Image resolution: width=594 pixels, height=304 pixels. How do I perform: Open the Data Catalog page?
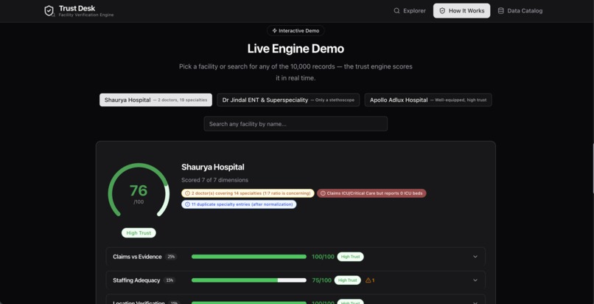[520, 10]
